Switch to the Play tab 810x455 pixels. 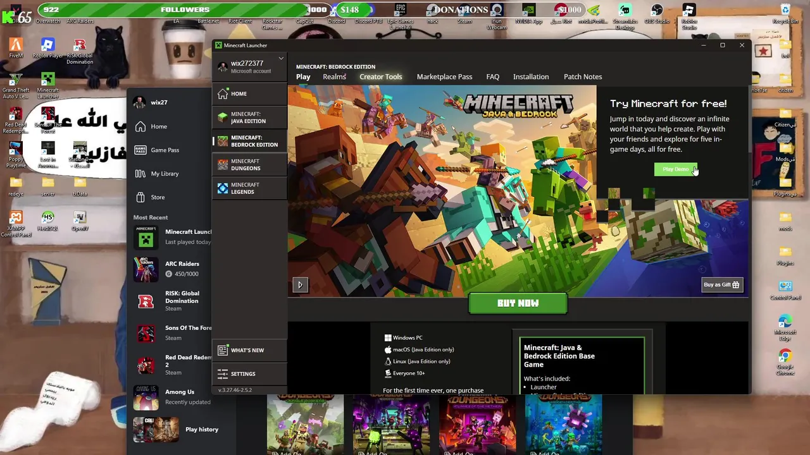click(x=303, y=76)
